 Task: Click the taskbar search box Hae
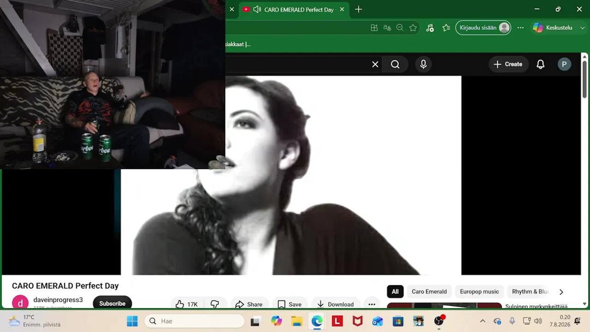pos(195,321)
